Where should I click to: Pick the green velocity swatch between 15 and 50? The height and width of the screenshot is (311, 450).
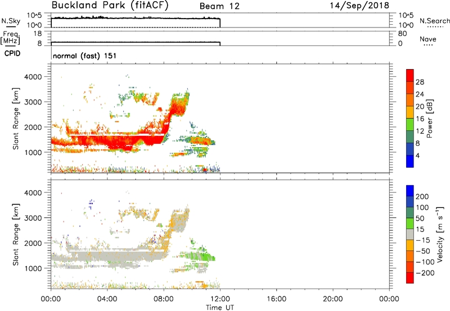(x=410, y=223)
